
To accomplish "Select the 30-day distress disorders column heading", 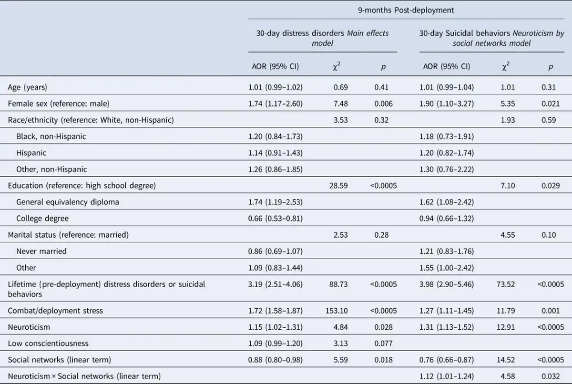I will [x=323, y=38].
